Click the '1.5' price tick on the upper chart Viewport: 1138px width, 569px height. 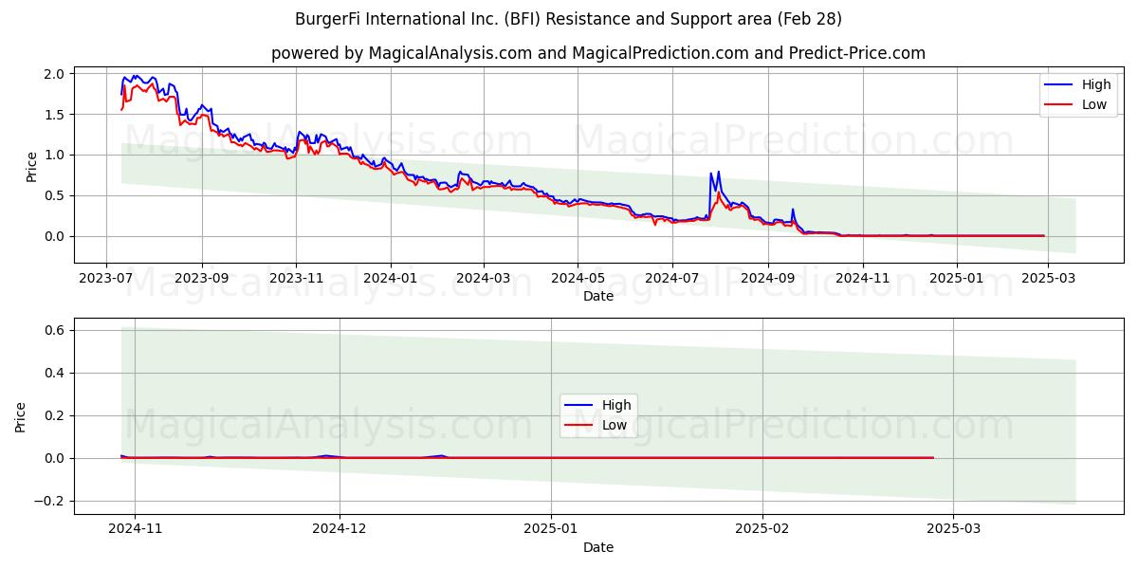pos(55,115)
